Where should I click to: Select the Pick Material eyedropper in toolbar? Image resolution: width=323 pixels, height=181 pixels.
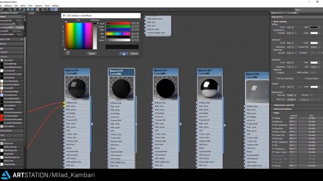[x=2, y=10]
